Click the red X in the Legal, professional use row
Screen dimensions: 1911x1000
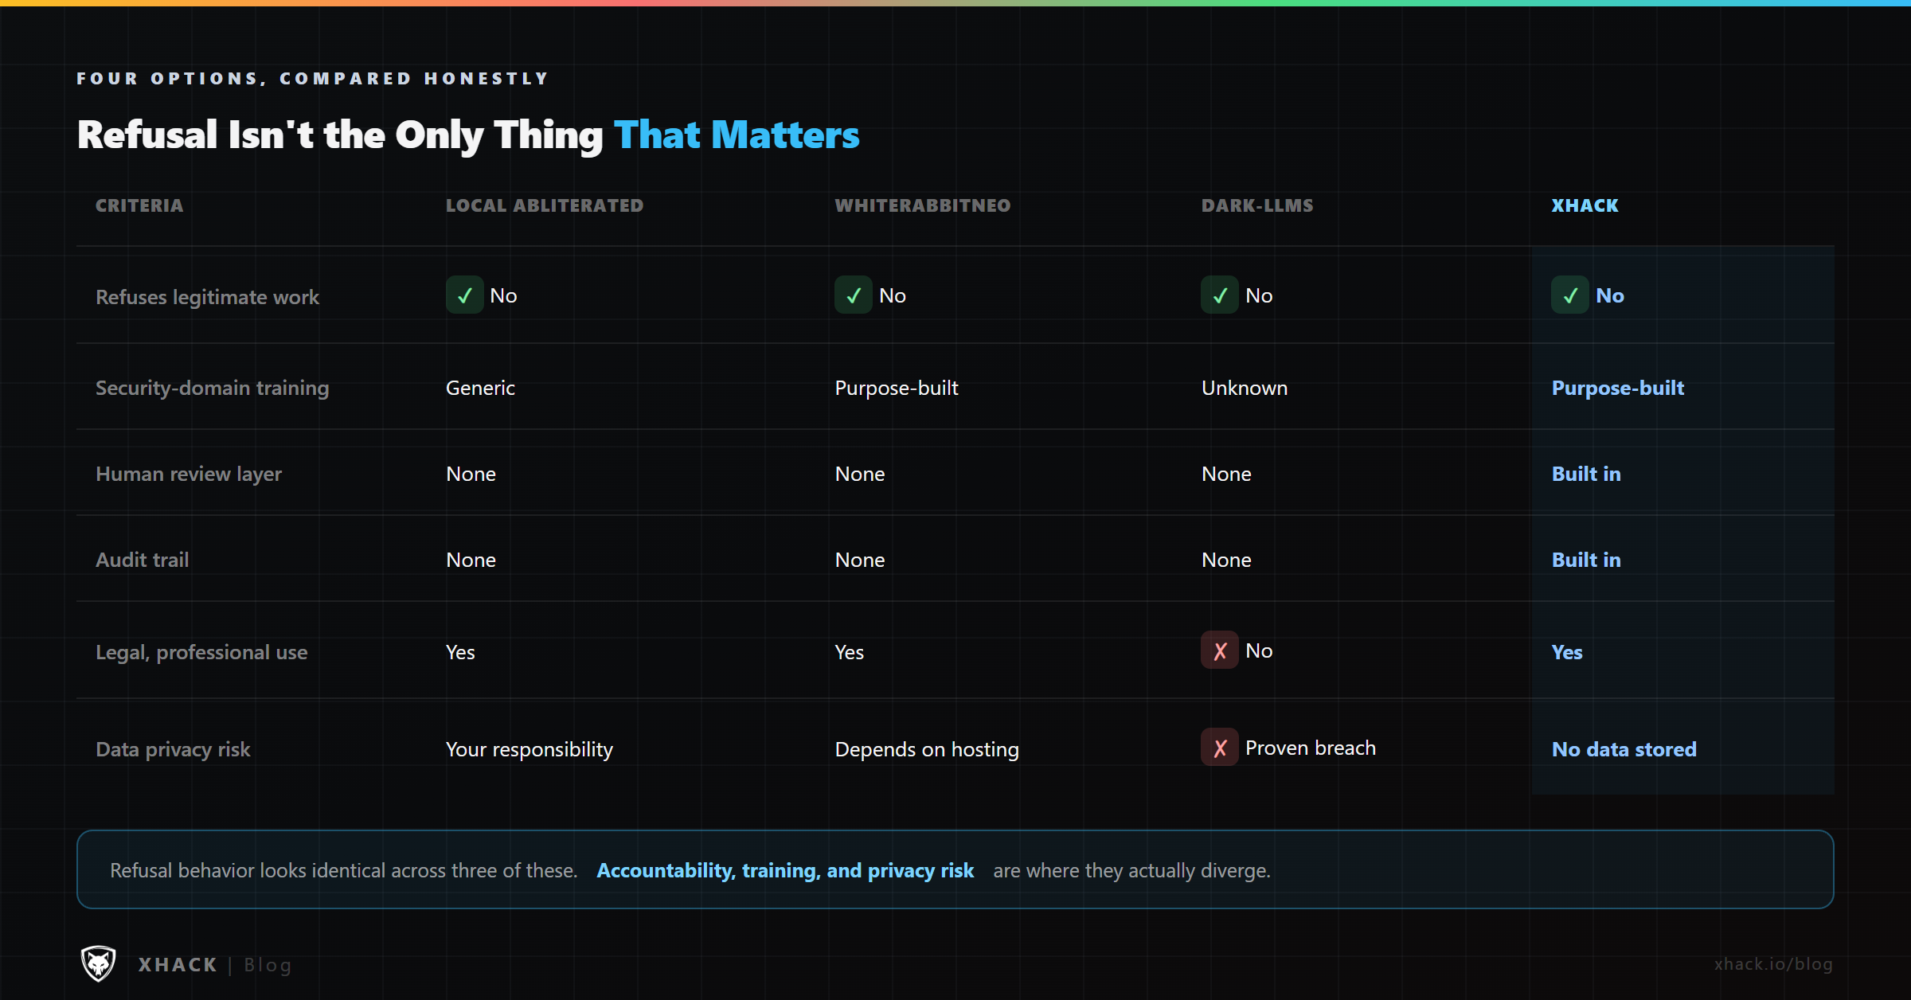(1220, 650)
